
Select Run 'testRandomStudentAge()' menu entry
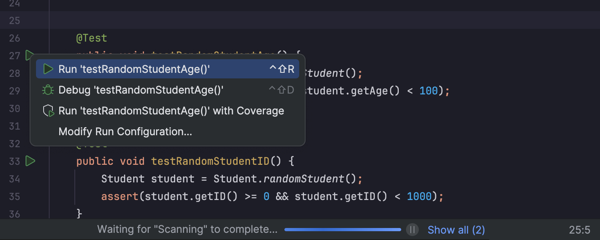point(168,69)
